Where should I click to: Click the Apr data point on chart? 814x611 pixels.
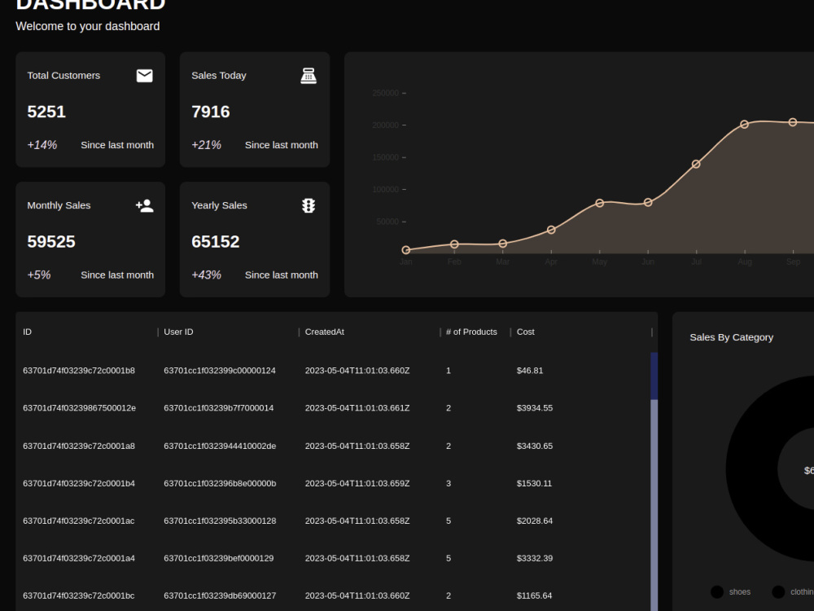pos(551,230)
